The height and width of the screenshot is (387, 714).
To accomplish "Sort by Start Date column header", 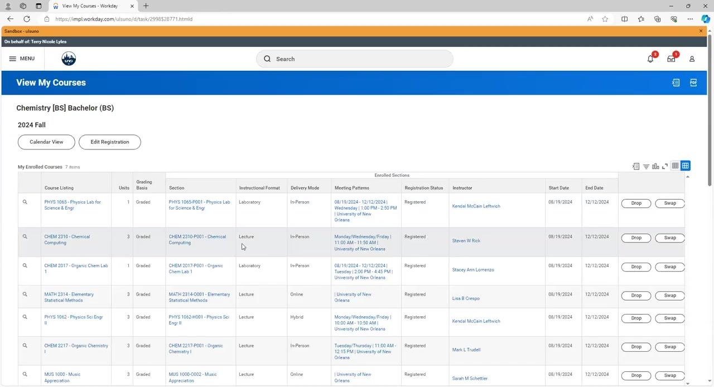I will click(x=558, y=188).
